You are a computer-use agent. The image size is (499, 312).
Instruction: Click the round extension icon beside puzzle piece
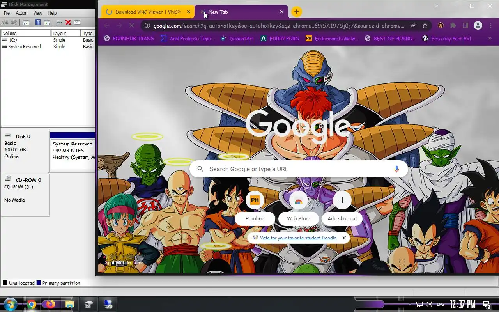pos(441,26)
